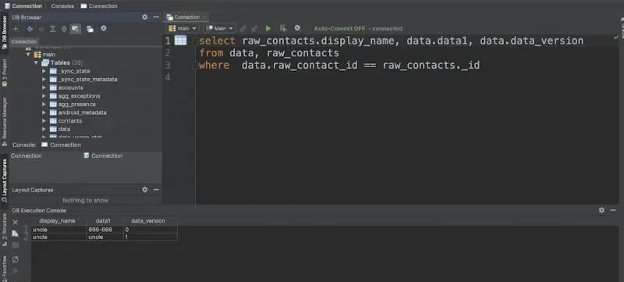
Task: Click the Console: Connection link
Action: [x=62, y=145]
